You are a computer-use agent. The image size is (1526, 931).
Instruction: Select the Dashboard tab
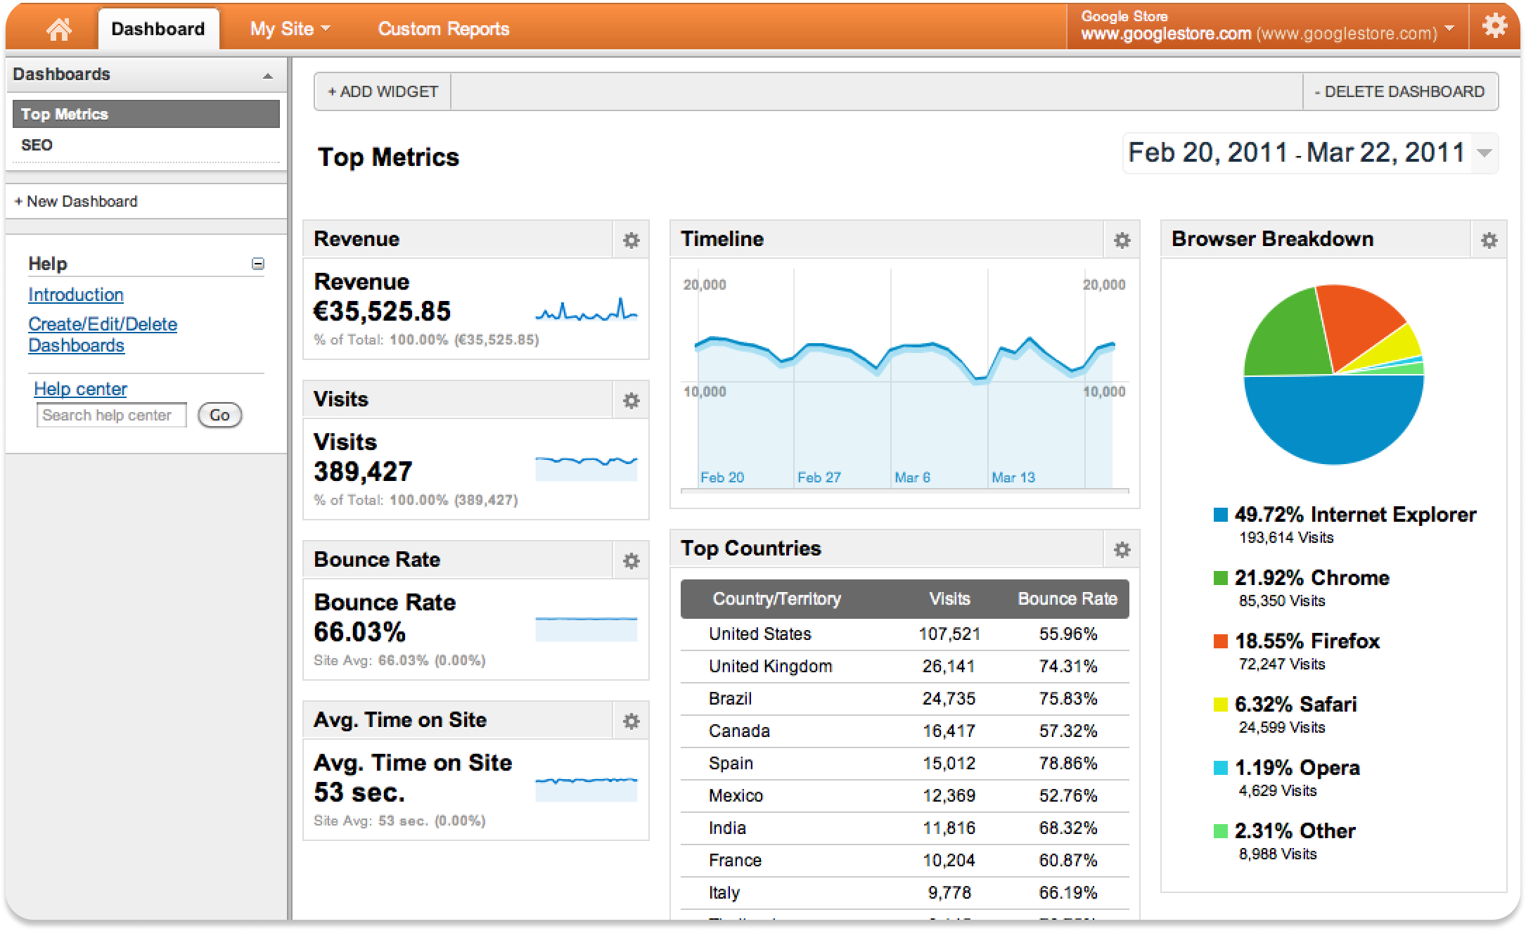point(159,27)
